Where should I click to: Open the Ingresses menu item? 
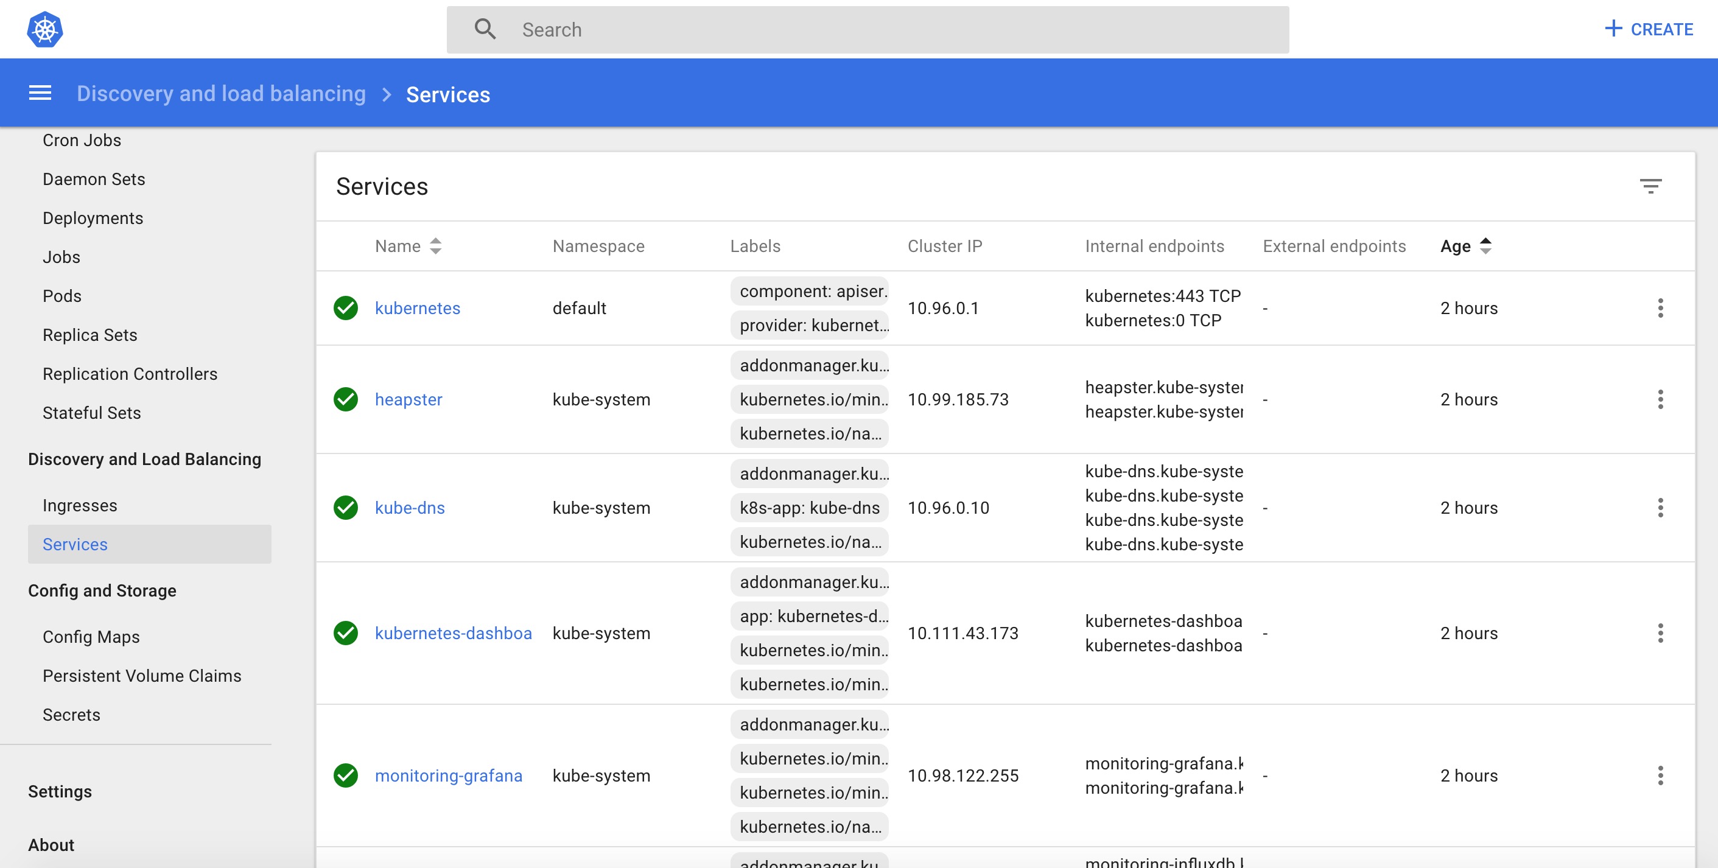click(80, 505)
